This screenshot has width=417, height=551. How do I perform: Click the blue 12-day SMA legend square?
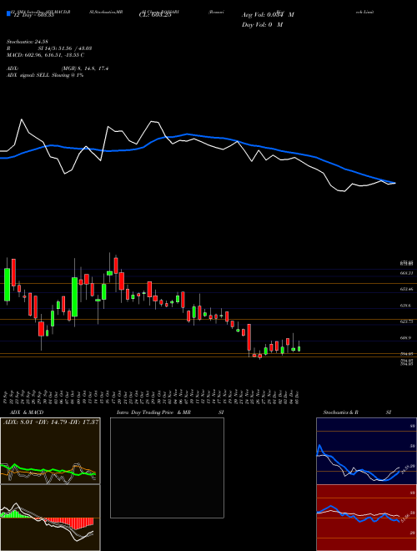click(x=9, y=13)
